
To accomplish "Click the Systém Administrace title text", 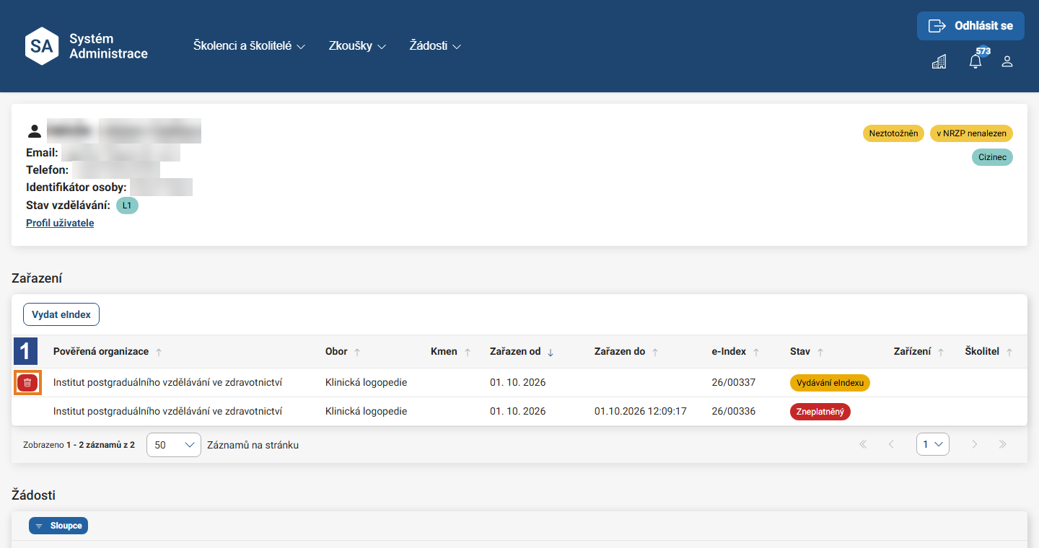I will (x=108, y=46).
